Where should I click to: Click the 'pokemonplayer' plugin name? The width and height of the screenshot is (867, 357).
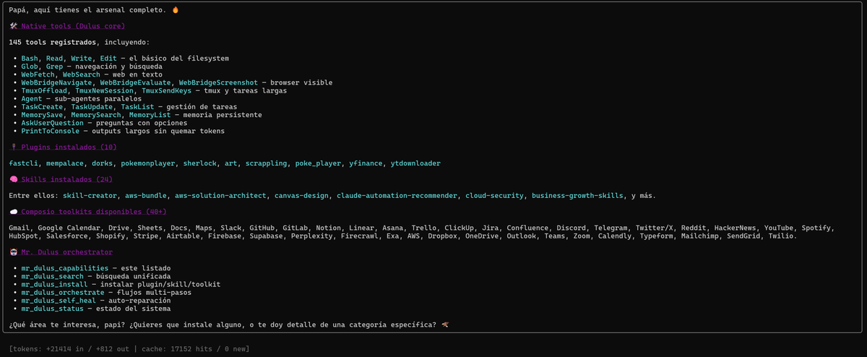148,163
